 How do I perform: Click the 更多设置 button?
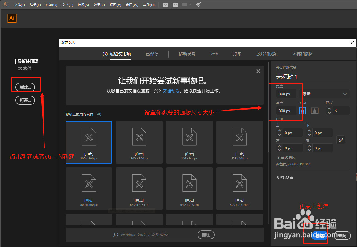pyautogui.click(x=285, y=177)
